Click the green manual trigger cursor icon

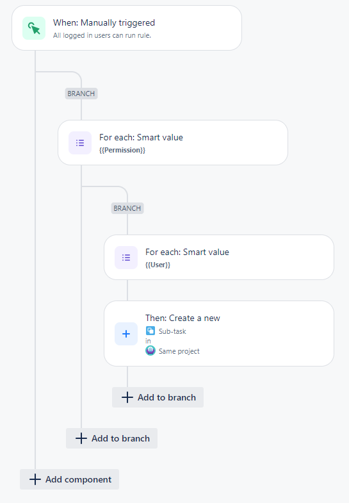click(x=34, y=28)
